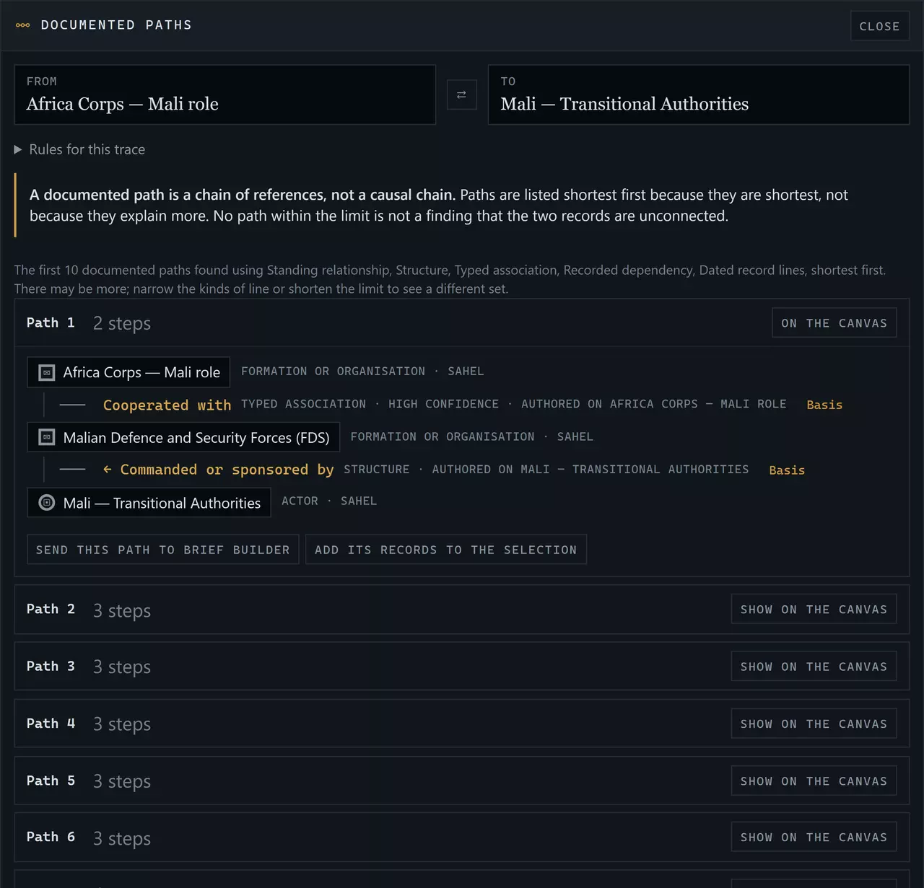Open Africa Corps — Mali role record chip

[x=128, y=372]
